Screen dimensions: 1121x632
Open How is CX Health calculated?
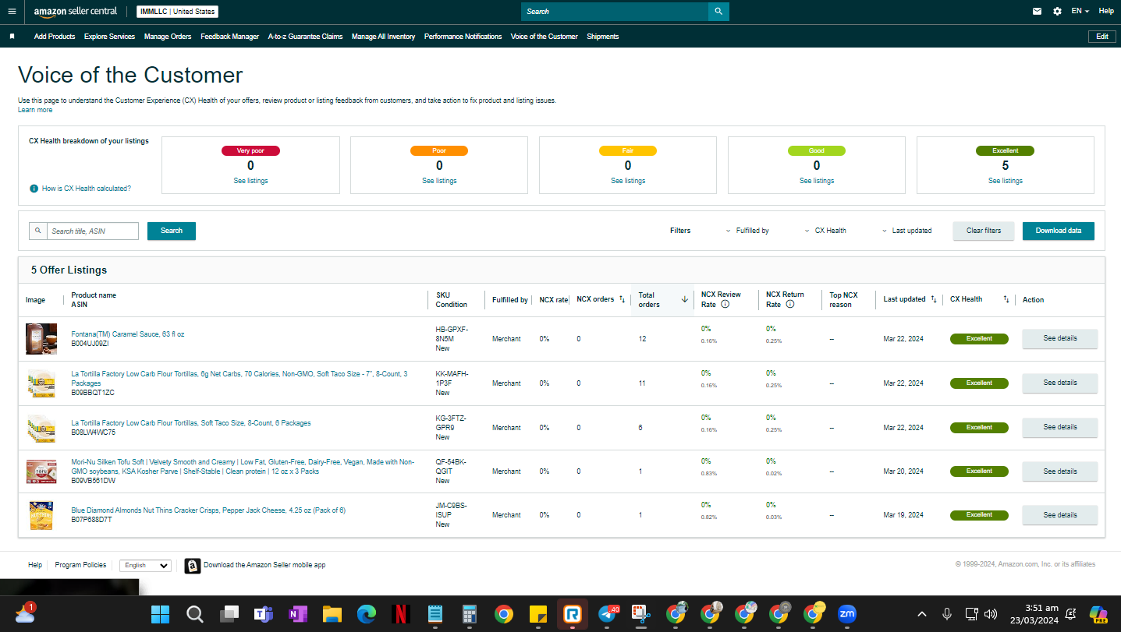86,189
